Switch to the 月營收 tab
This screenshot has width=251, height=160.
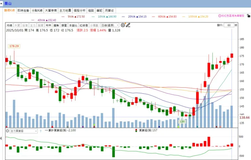[110, 11]
